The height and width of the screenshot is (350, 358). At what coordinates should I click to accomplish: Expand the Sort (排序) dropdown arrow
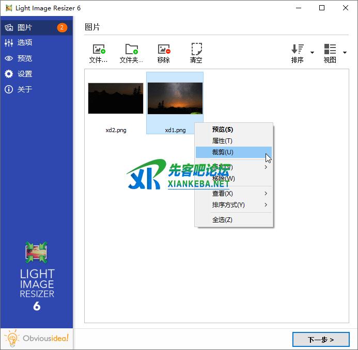pyautogui.click(x=312, y=53)
